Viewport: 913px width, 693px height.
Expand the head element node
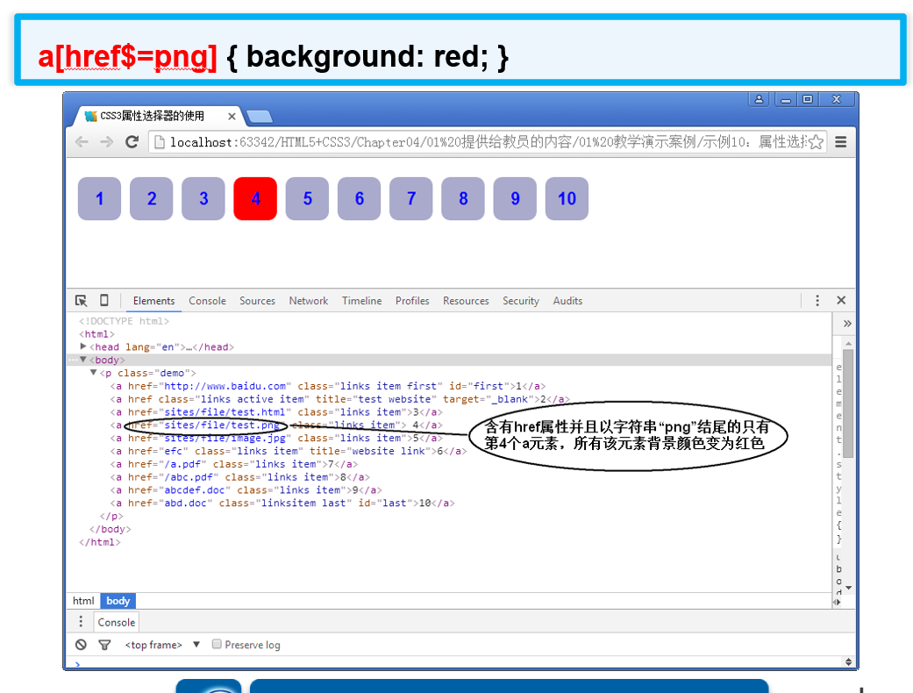pos(83,346)
